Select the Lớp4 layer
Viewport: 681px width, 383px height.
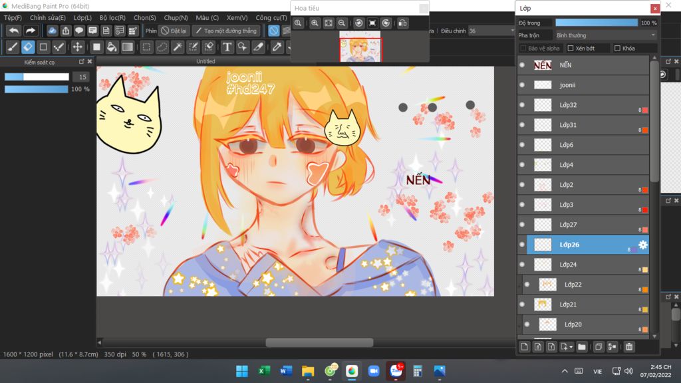(x=583, y=165)
